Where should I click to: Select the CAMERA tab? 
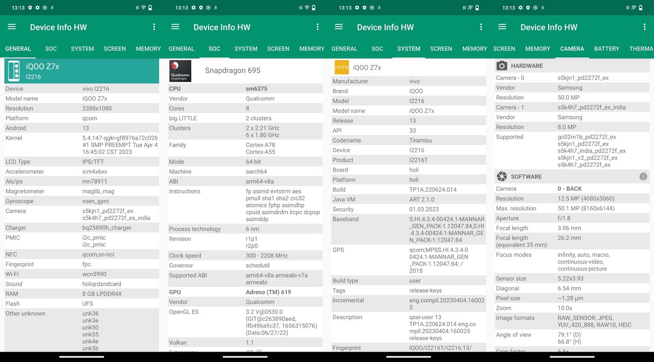572,49
